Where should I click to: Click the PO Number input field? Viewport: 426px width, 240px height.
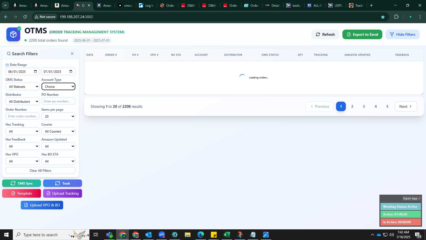click(x=58, y=101)
